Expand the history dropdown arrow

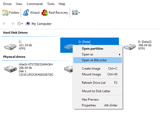click(22, 24)
